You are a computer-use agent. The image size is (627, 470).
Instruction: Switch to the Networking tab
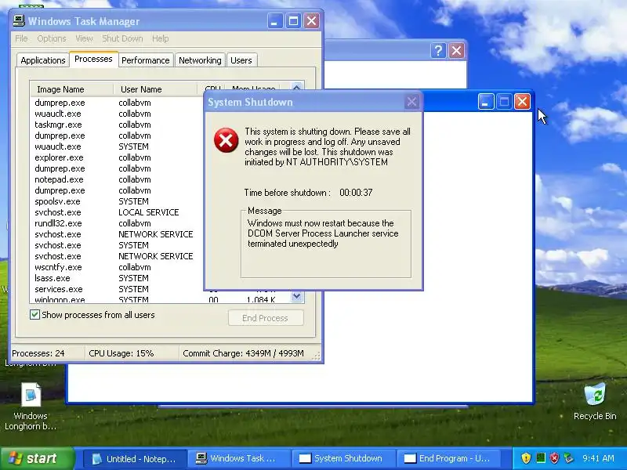(x=200, y=60)
